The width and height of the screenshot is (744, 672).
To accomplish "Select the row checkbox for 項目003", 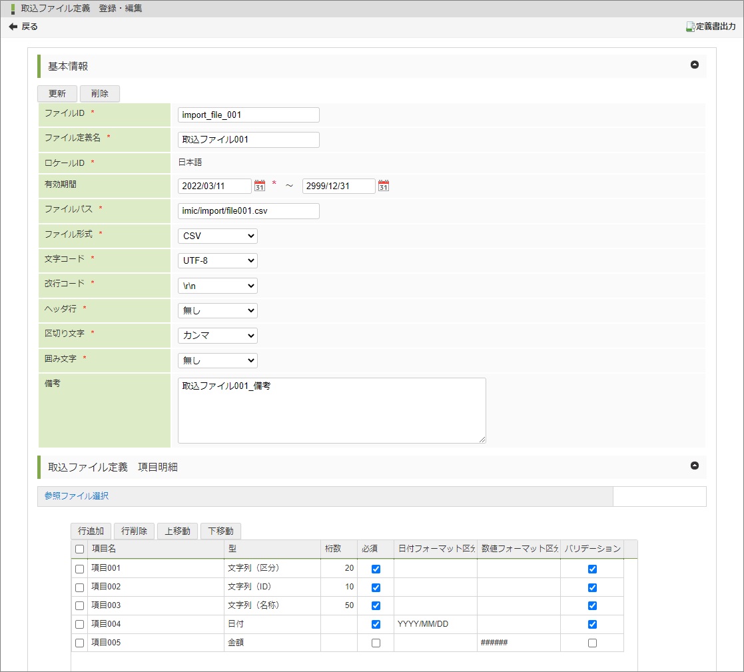I will tap(80, 606).
